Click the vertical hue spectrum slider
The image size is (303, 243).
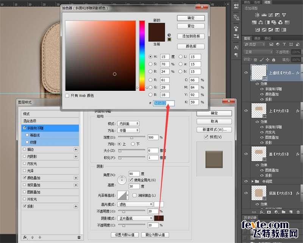pos(142,56)
